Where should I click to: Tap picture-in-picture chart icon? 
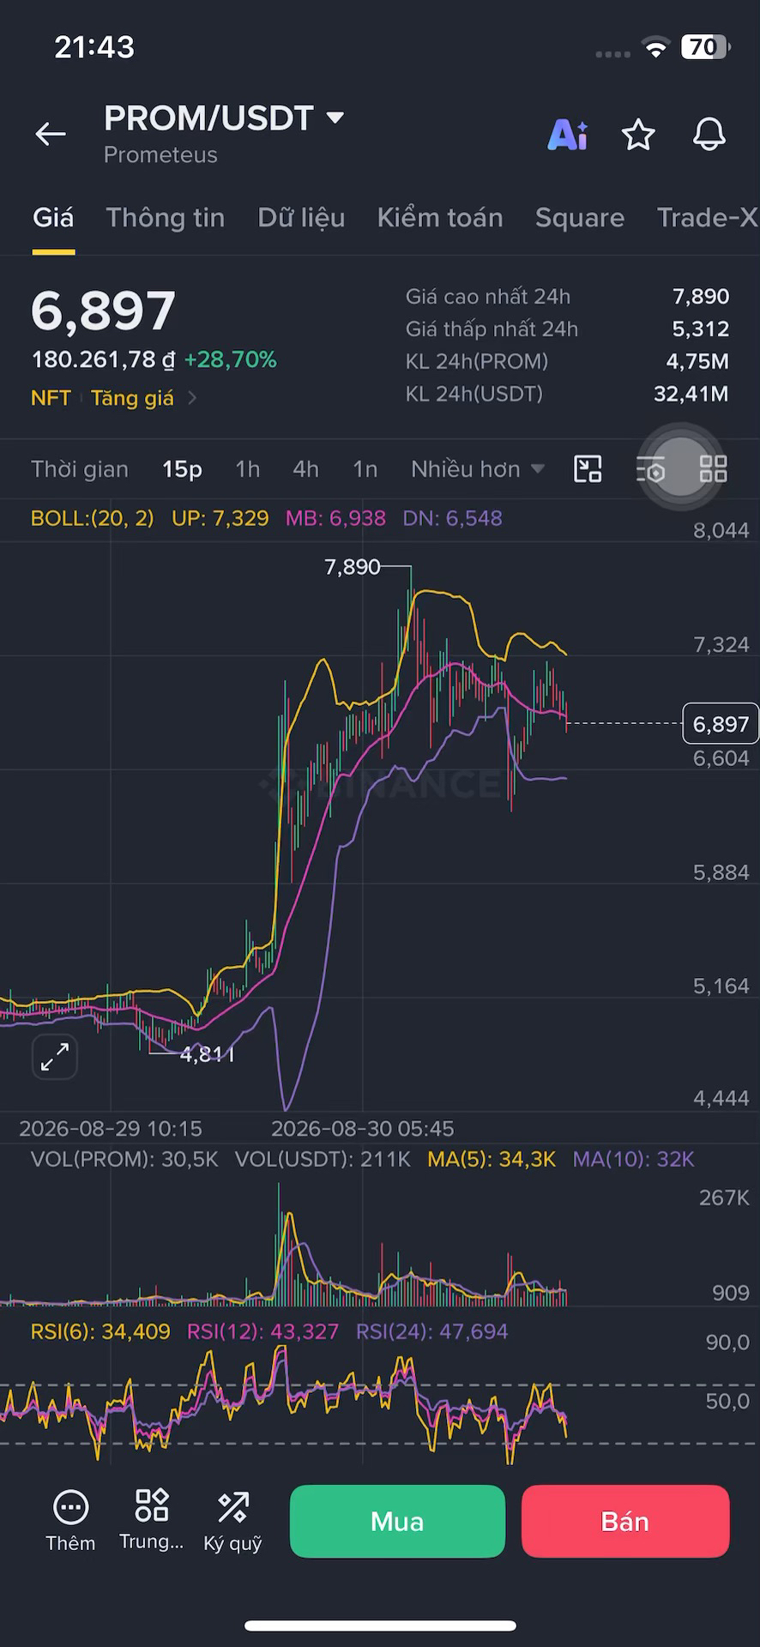[588, 469]
